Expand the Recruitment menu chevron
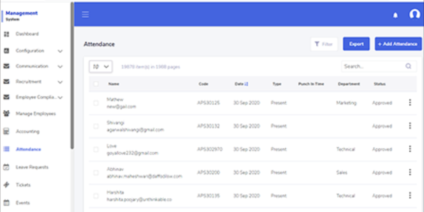The image size is (424, 212). pyautogui.click(x=60, y=82)
